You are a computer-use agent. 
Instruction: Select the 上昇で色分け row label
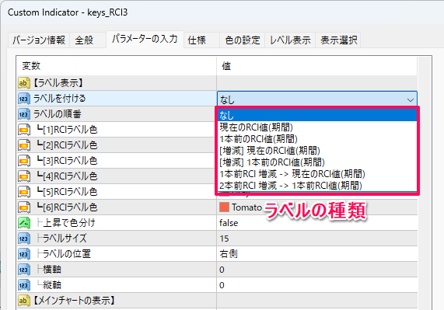click(68, 223)
